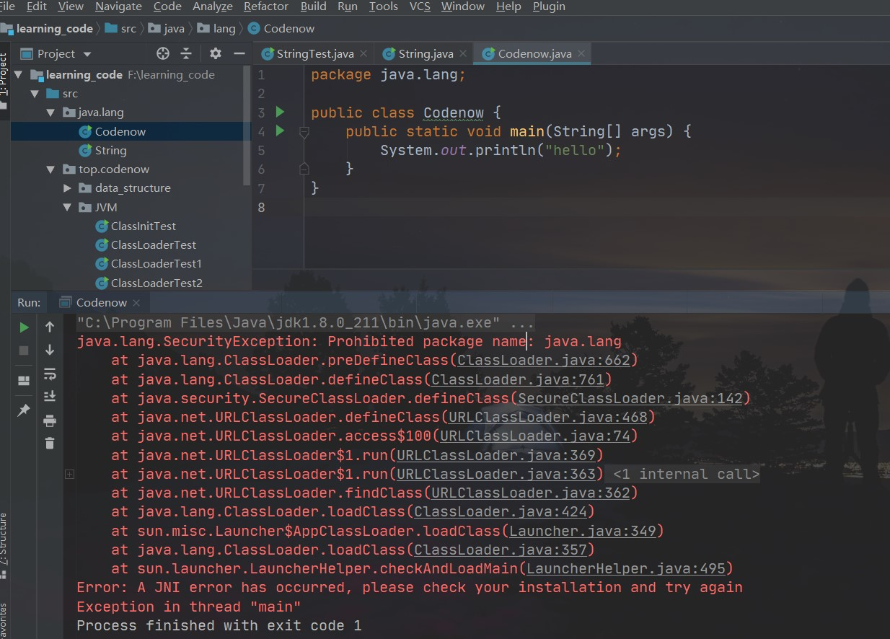Close the Codenow.java tab

coord(581,53)
